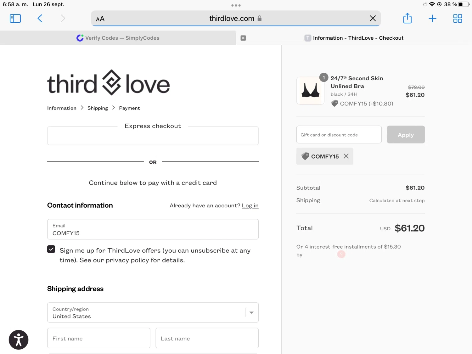Viewport: 472px width, 354px height.
Task: Click the product quantity badge 1
Action: [324, 77]
